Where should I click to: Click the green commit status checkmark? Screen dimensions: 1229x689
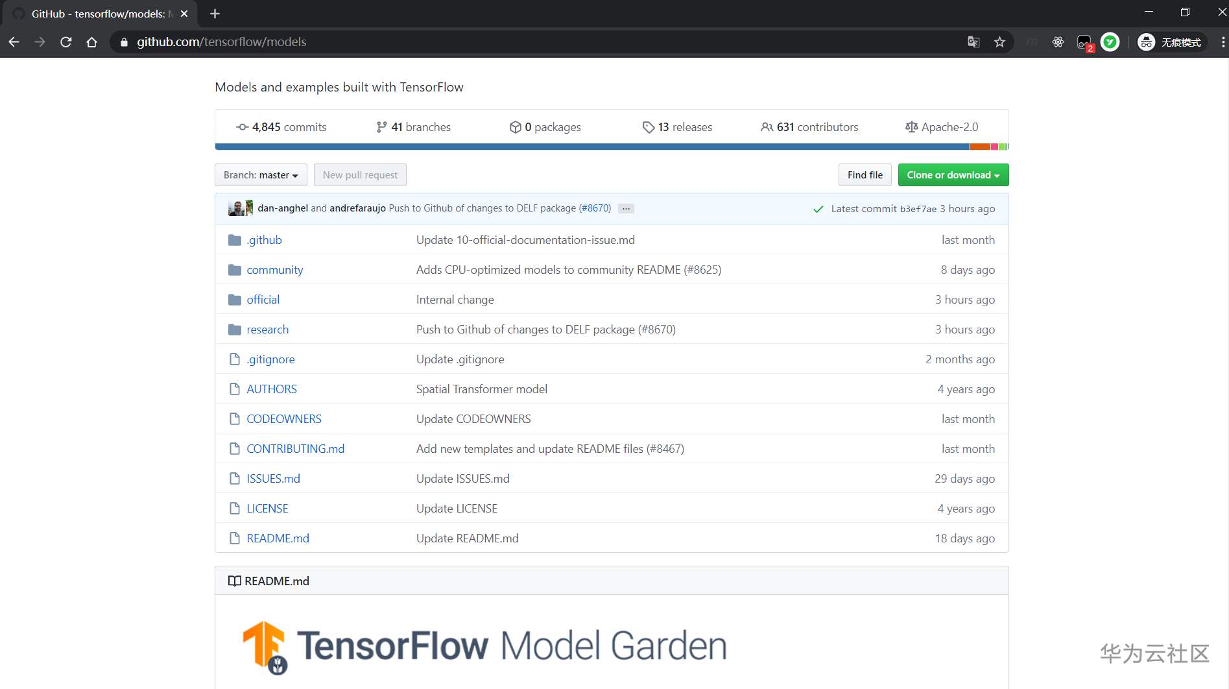pyautogui.click(x=818, y=209)
